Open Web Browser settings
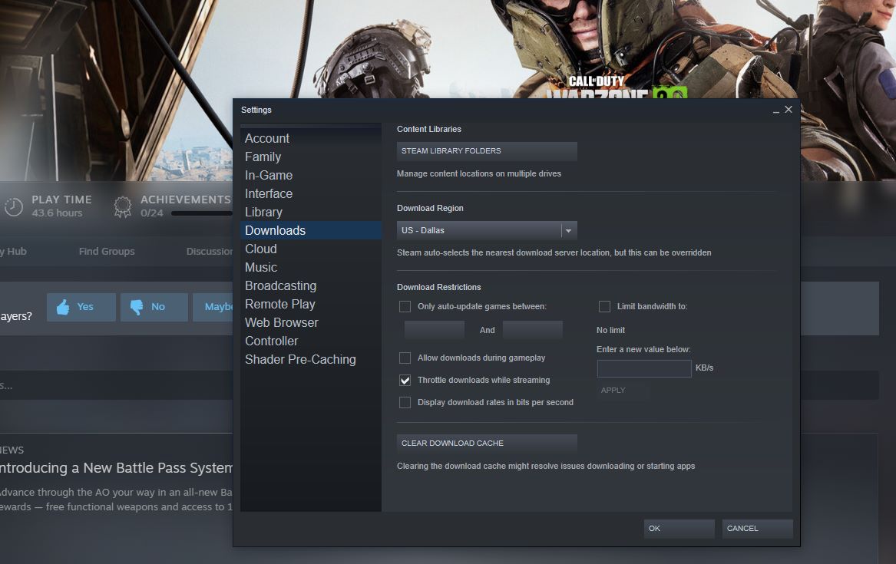The image size is (896, 564). (311, 322)
